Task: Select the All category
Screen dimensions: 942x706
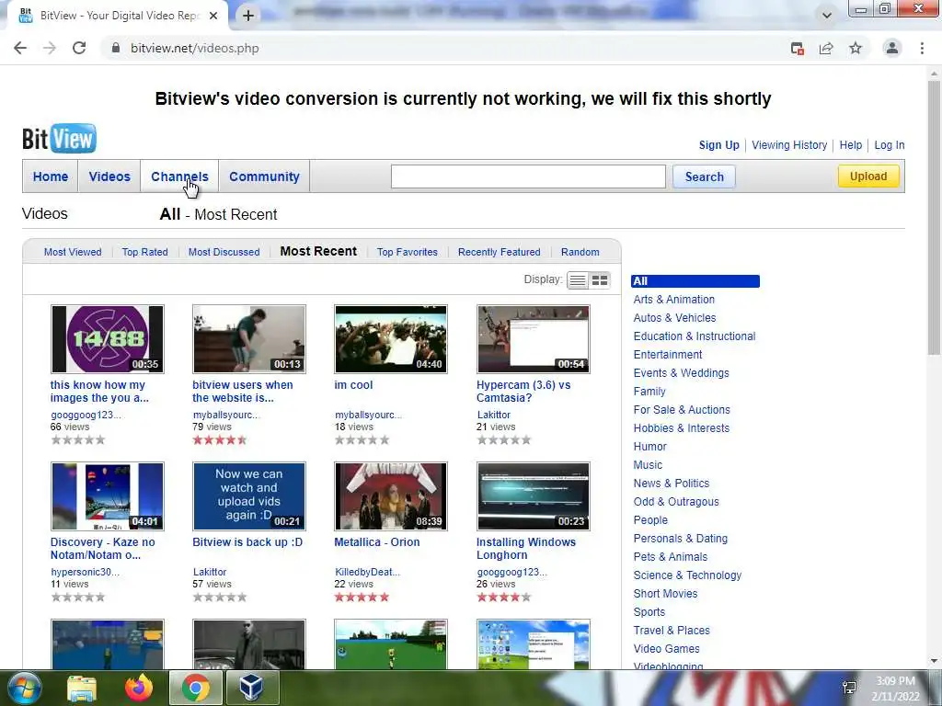Action: point(695,281)
